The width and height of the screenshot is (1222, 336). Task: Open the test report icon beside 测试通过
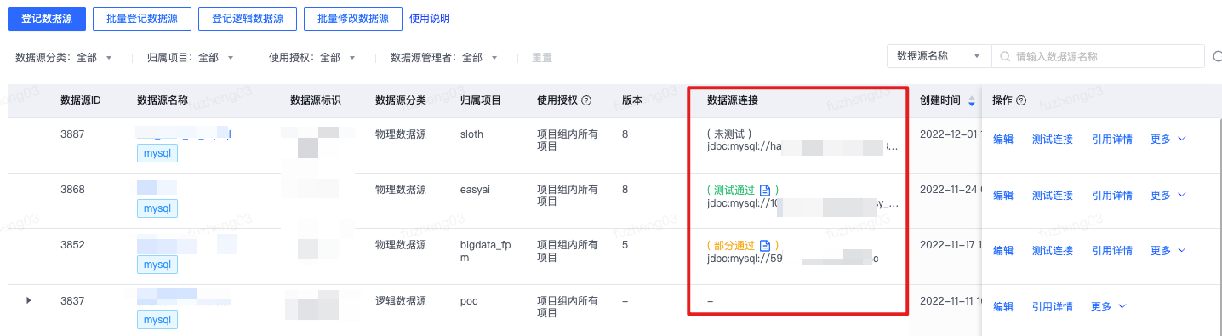point(764,190)
